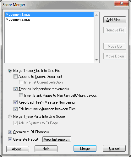This screenshot has width=131, height=157.
Task: Click the file list scroll down arrow
Action: pyautogui.click(x=96, y=60)
